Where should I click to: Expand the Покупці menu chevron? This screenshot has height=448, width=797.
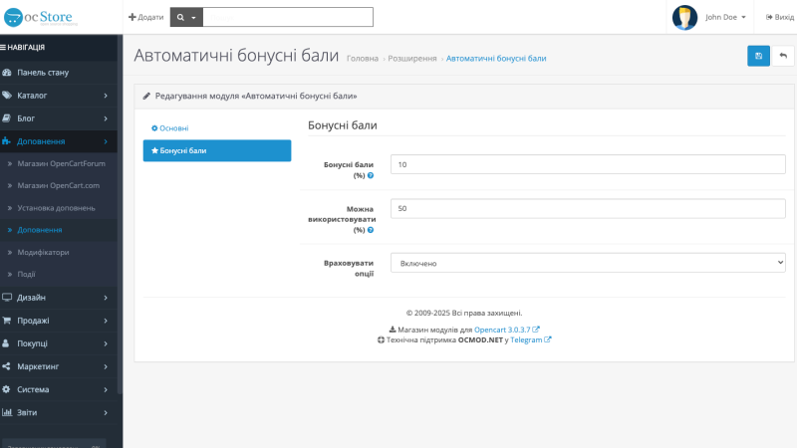pos(106,343)
